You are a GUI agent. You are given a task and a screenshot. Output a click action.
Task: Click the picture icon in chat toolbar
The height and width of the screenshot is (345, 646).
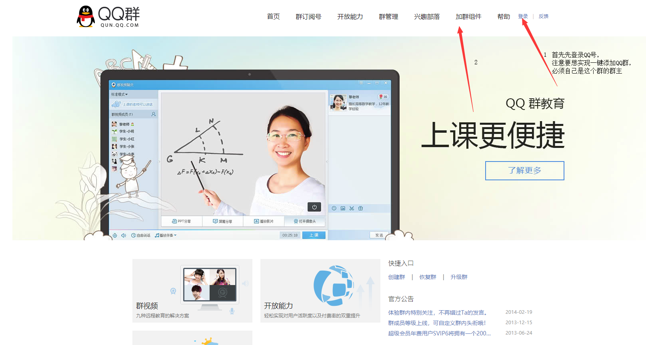[x=343, y=208]
